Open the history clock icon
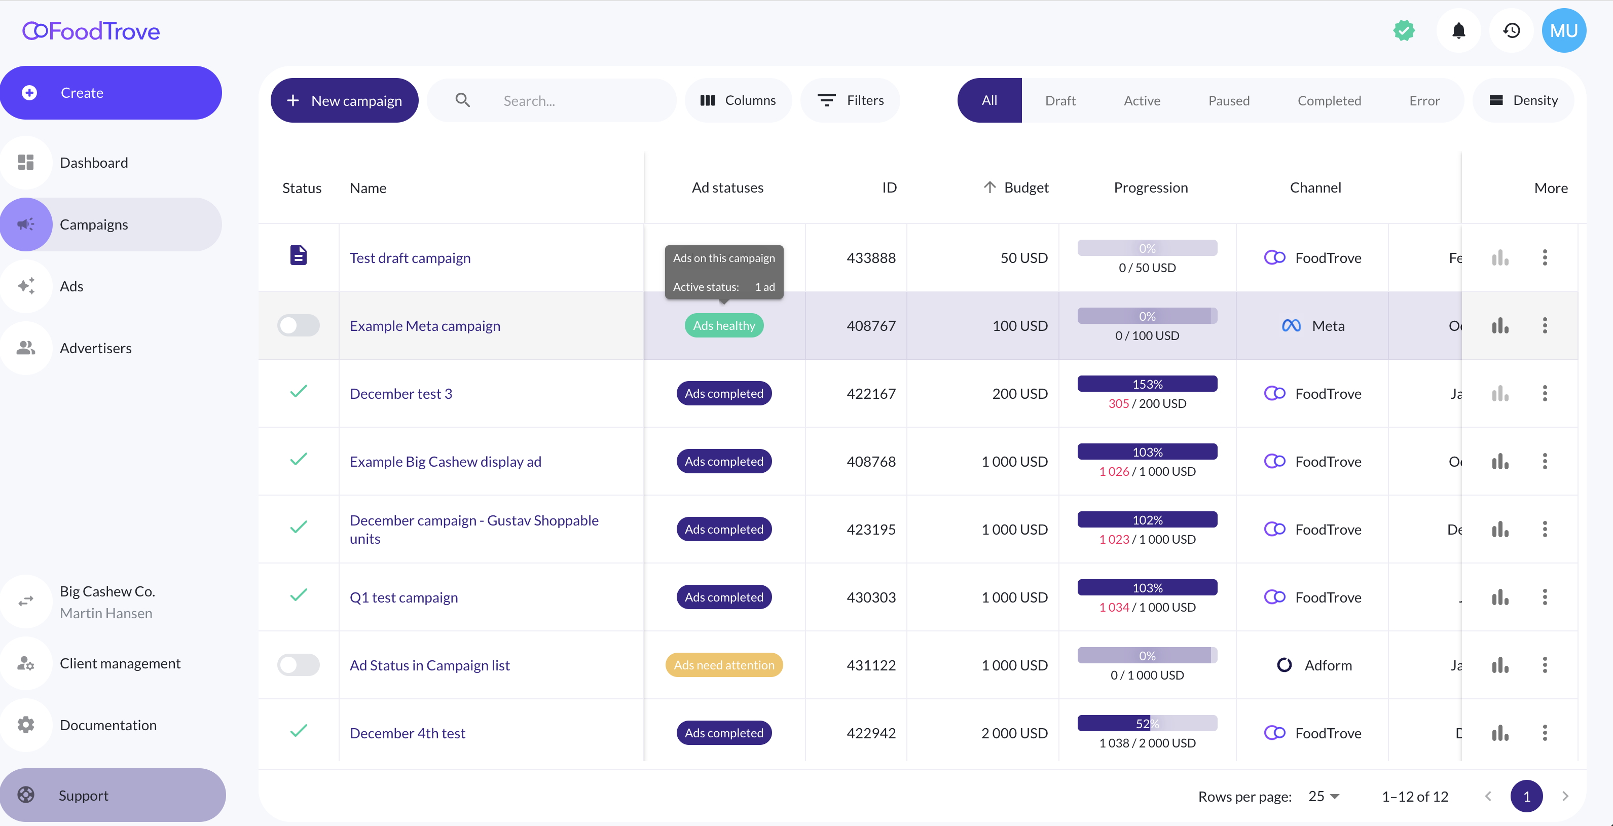This screenshot has height=826, width=1613. (x=1512, y=31)
